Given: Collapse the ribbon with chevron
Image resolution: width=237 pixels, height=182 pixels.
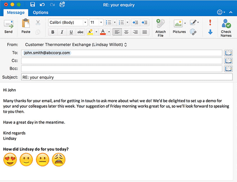Looking at the screenshot, I should 231,12.
